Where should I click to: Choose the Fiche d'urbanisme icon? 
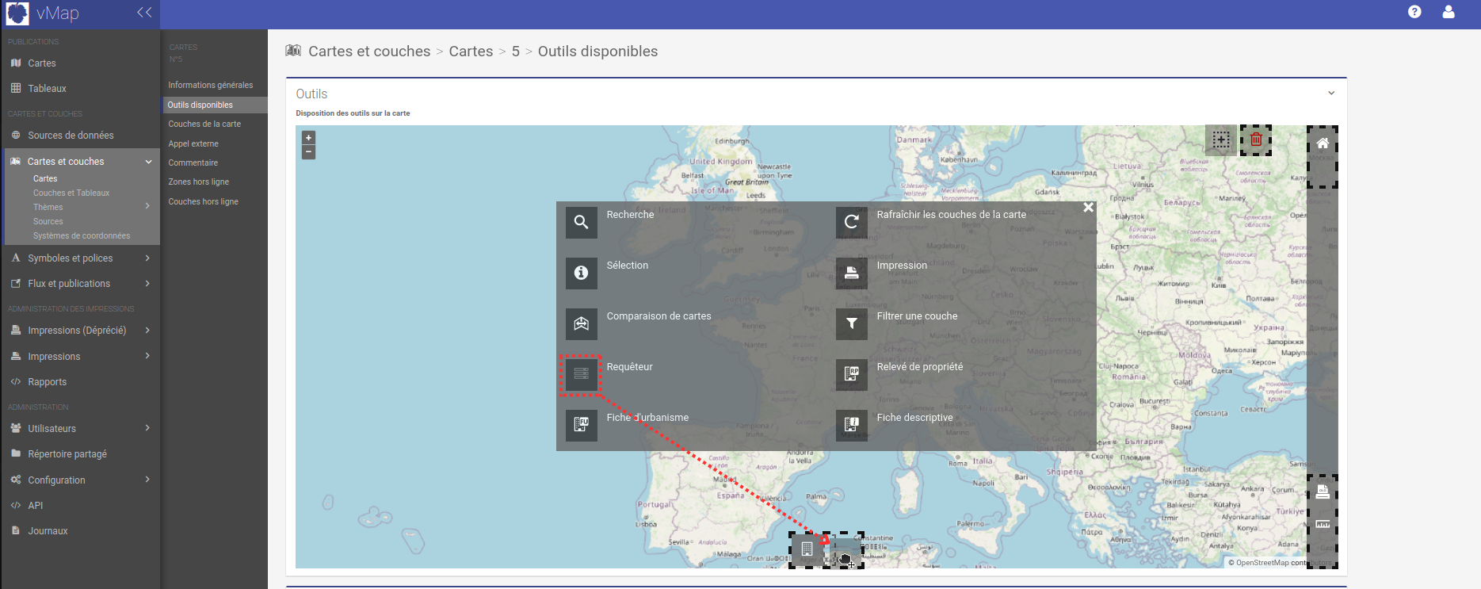coord(581,424)
